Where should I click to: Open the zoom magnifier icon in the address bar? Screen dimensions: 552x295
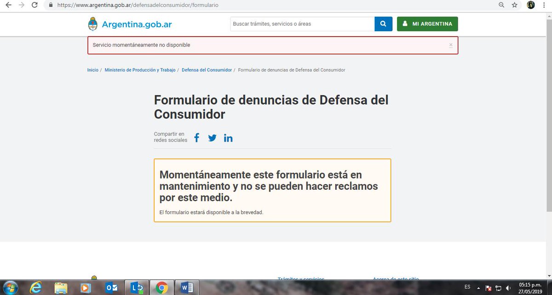501,5
